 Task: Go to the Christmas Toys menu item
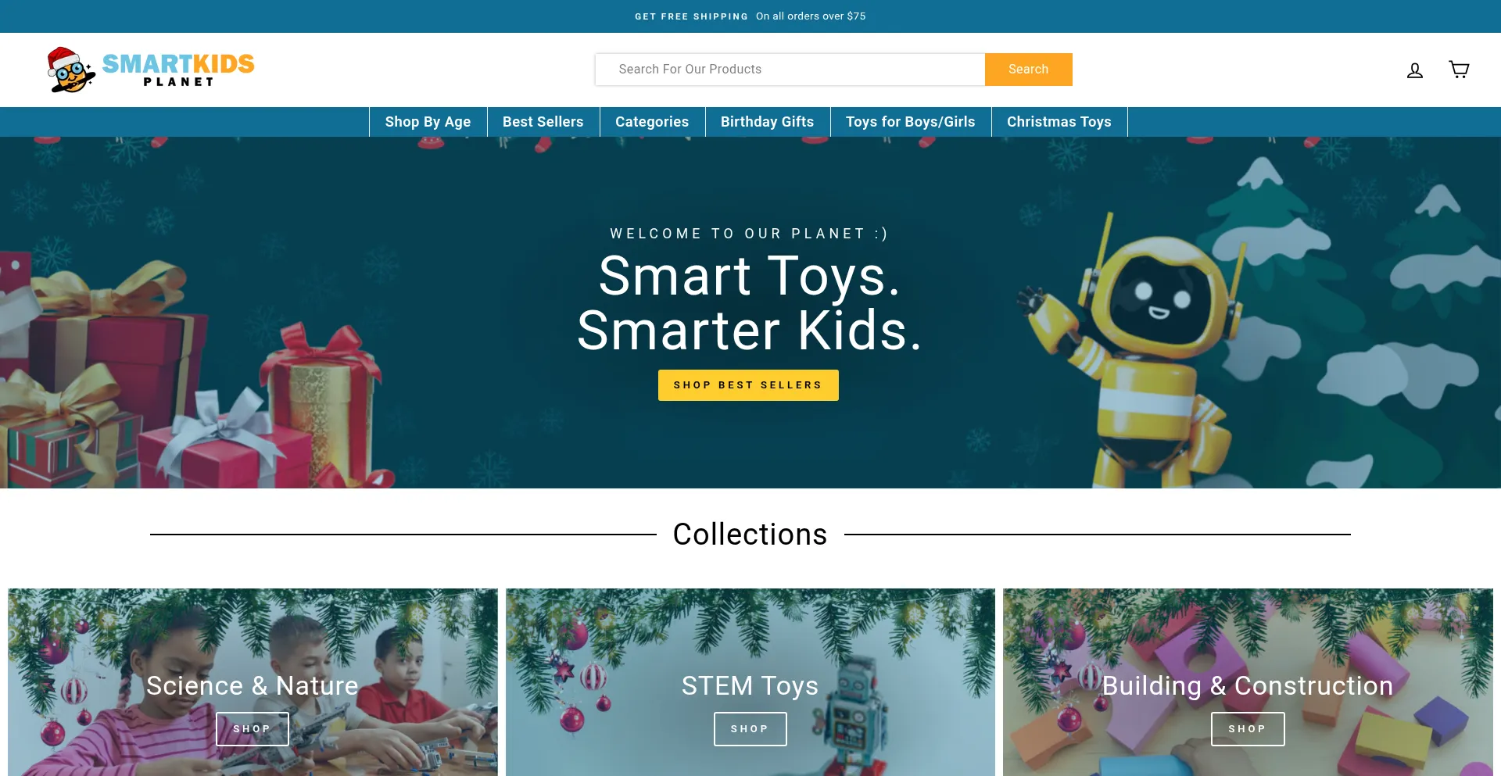[1059, 122]
